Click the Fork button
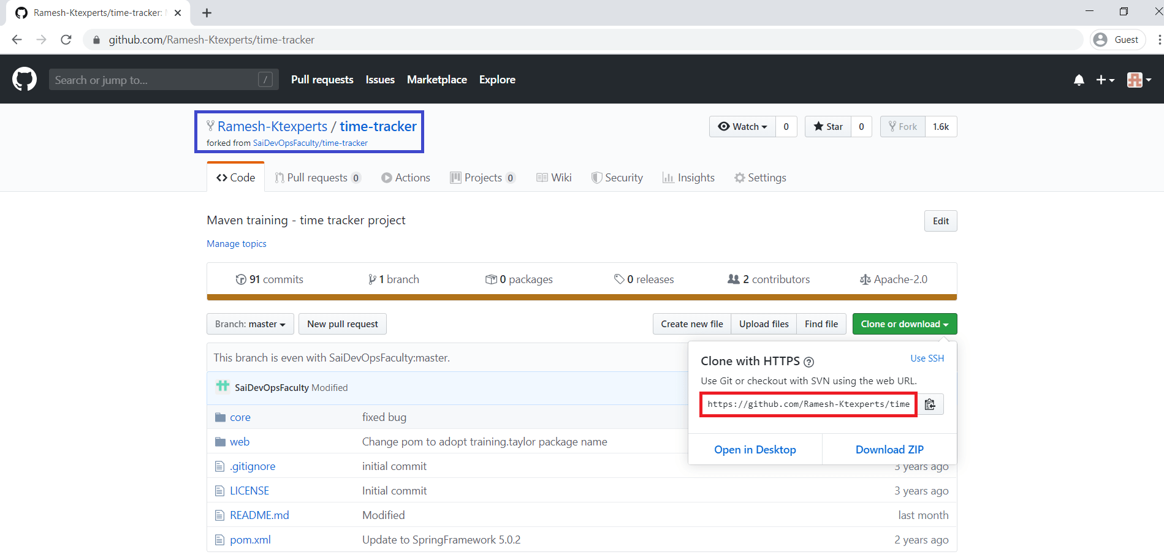1164x557 pixels. [903, 127]
